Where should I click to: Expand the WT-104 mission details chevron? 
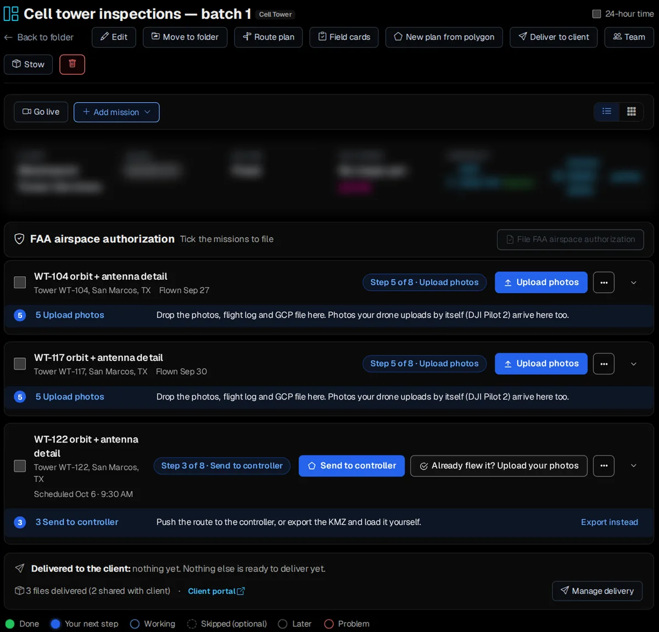[x=634, y=282]
